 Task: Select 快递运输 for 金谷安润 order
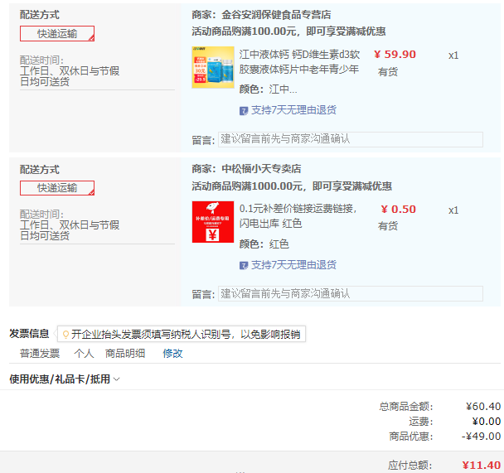click(57, 34)
